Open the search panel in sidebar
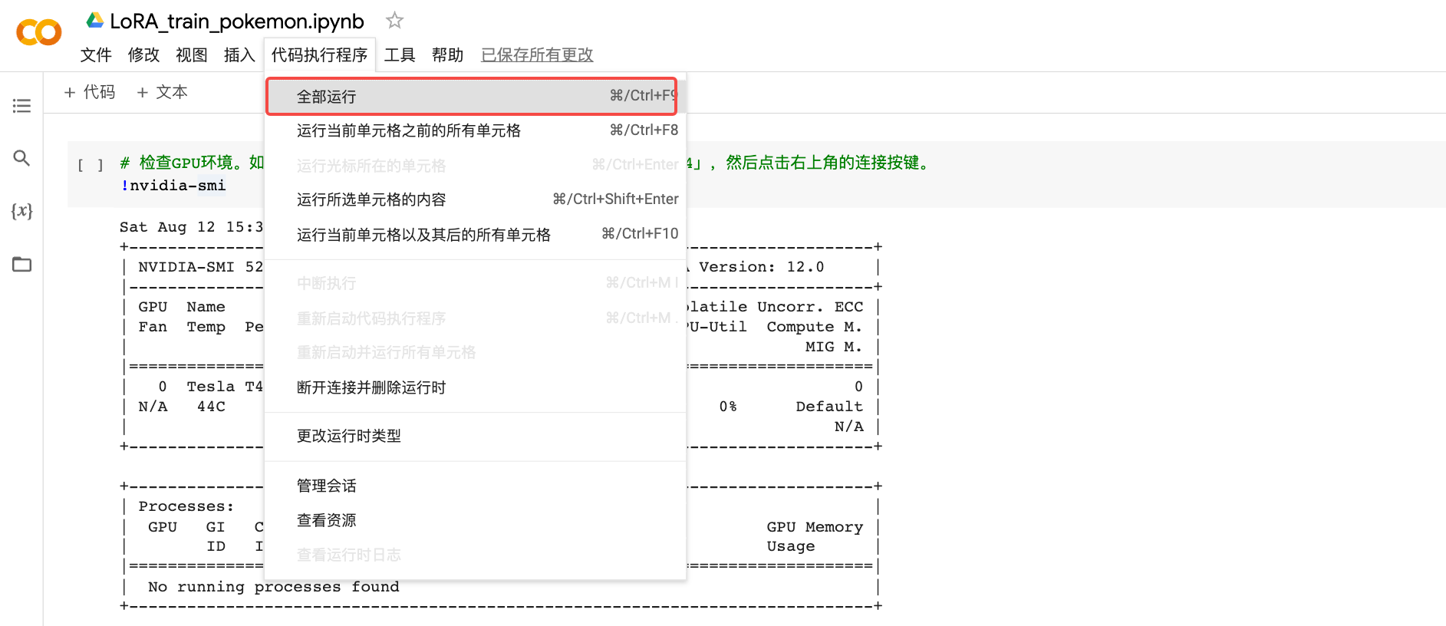Image resolution: width=1446 pixels, height=626 pixels. (21, 158)
